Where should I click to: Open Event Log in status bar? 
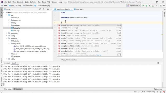pyautogui.click(x=158, y=89)
